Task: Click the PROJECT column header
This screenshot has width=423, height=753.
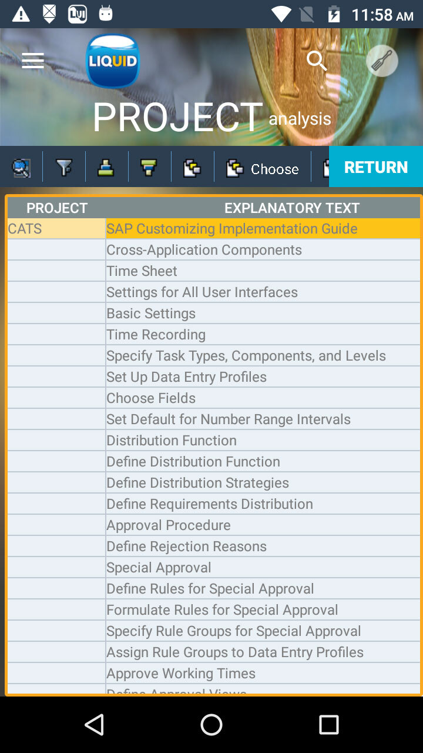Action: point(56,208)
